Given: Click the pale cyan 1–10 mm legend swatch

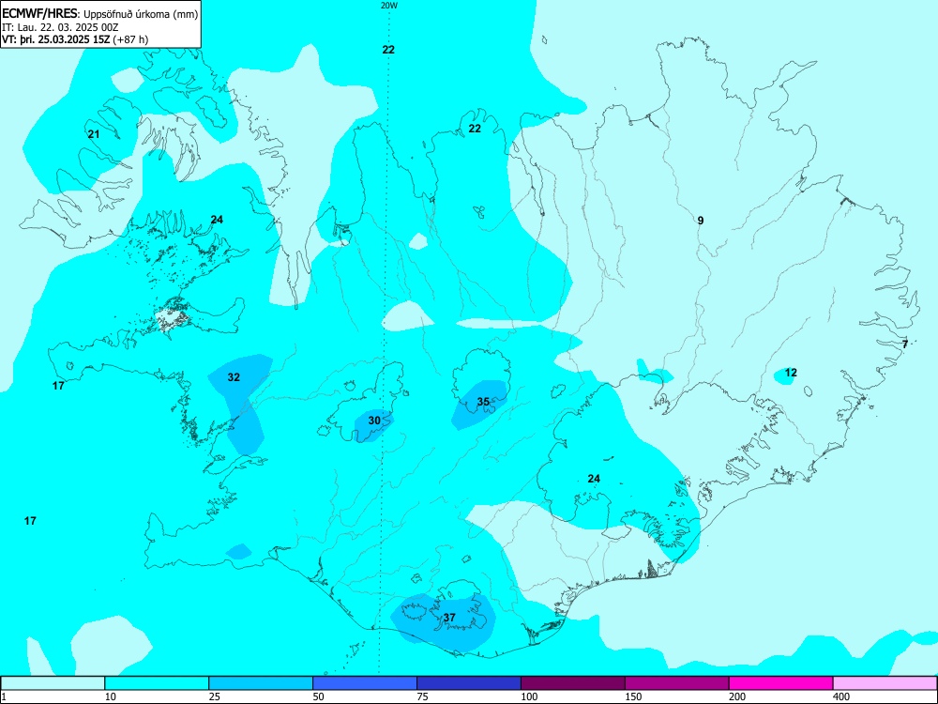Looking at the screenshot, I should [53, 683].
